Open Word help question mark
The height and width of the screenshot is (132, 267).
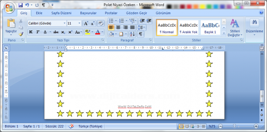pyautogui.click(x=261, y=12)
